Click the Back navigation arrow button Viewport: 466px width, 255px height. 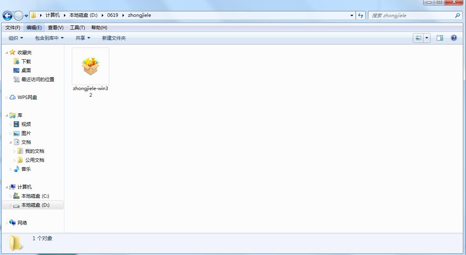pyautogui.click(x=7, y=16)
